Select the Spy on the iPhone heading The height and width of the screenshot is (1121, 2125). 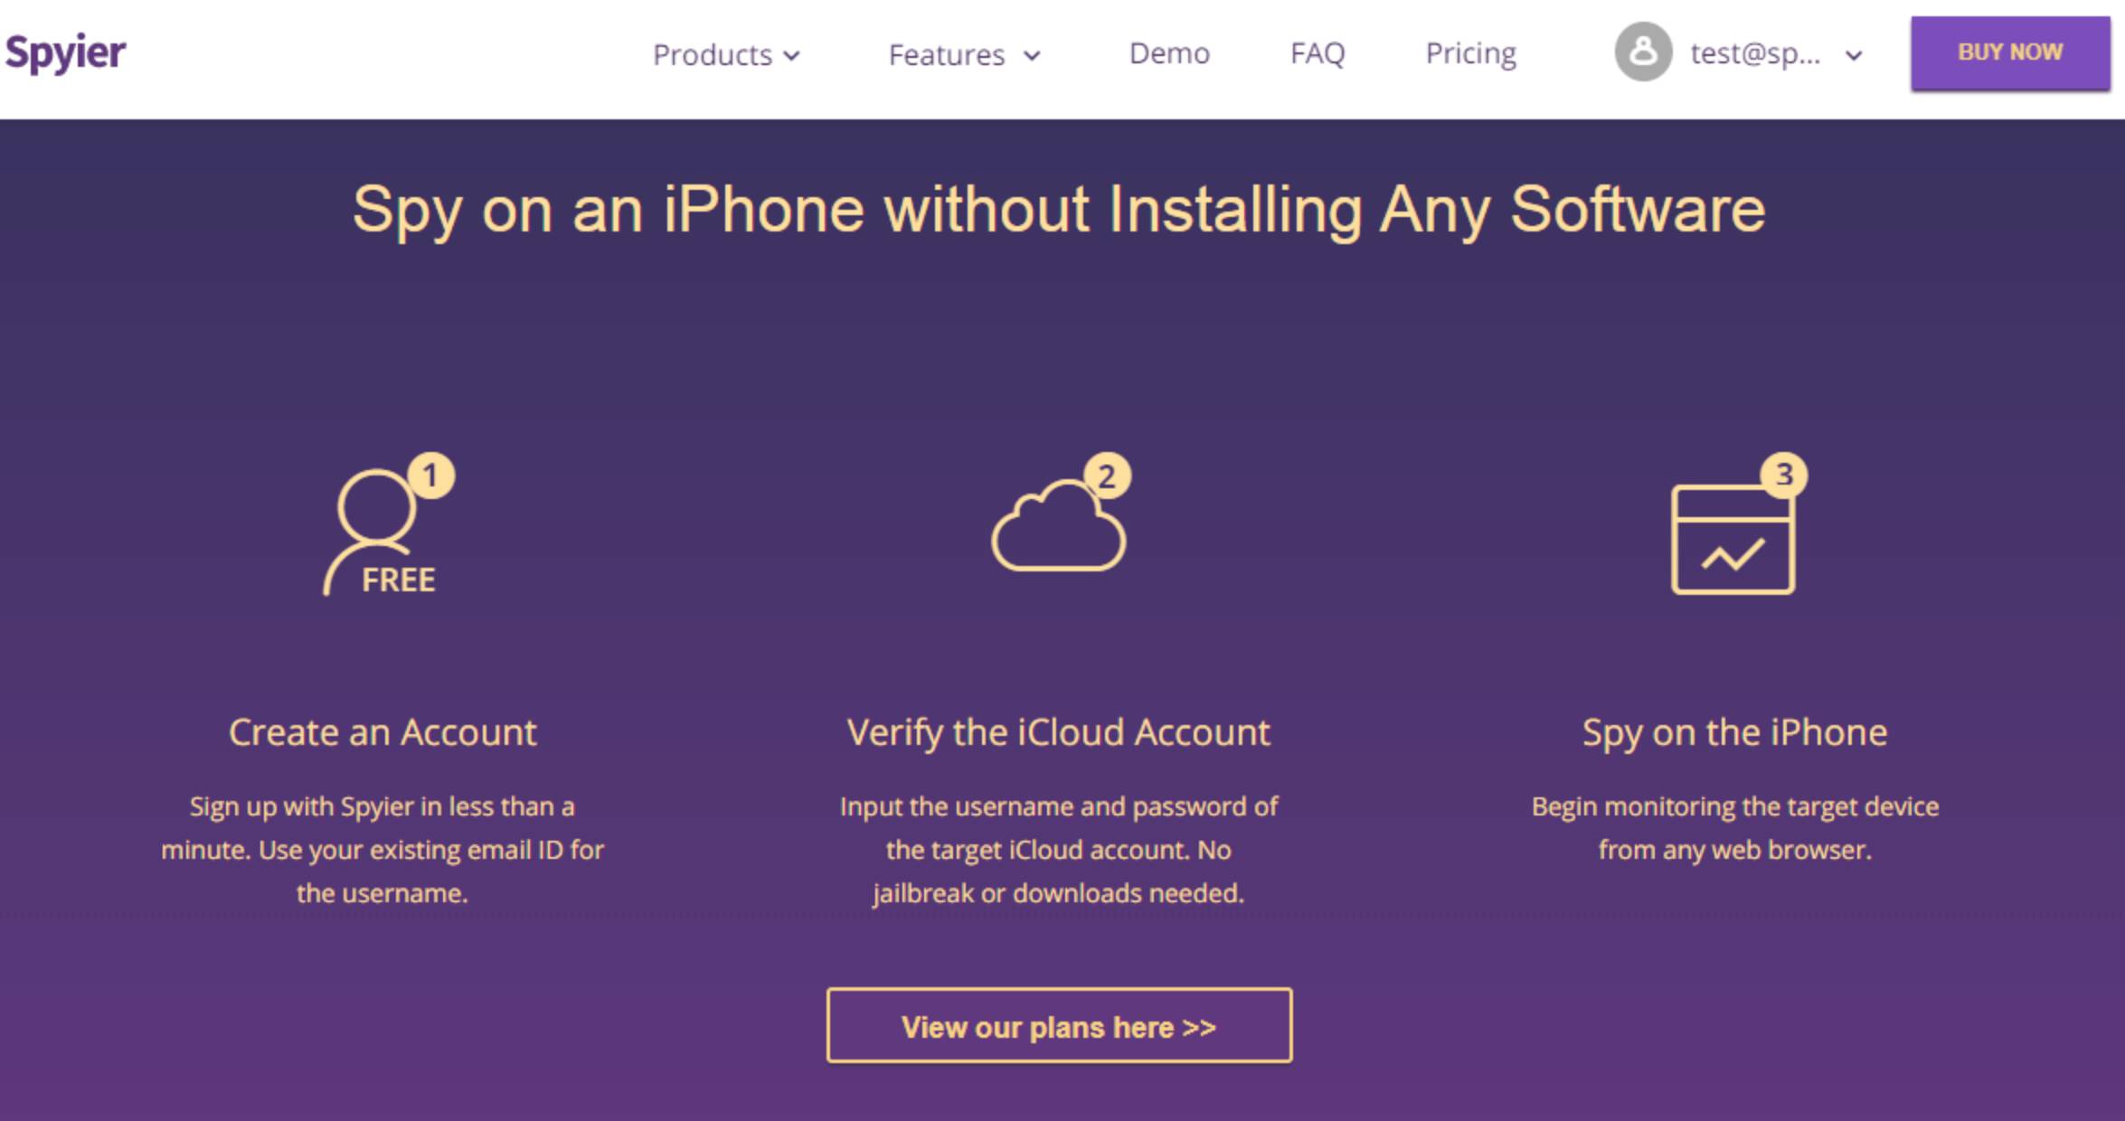coord(1734,732)
